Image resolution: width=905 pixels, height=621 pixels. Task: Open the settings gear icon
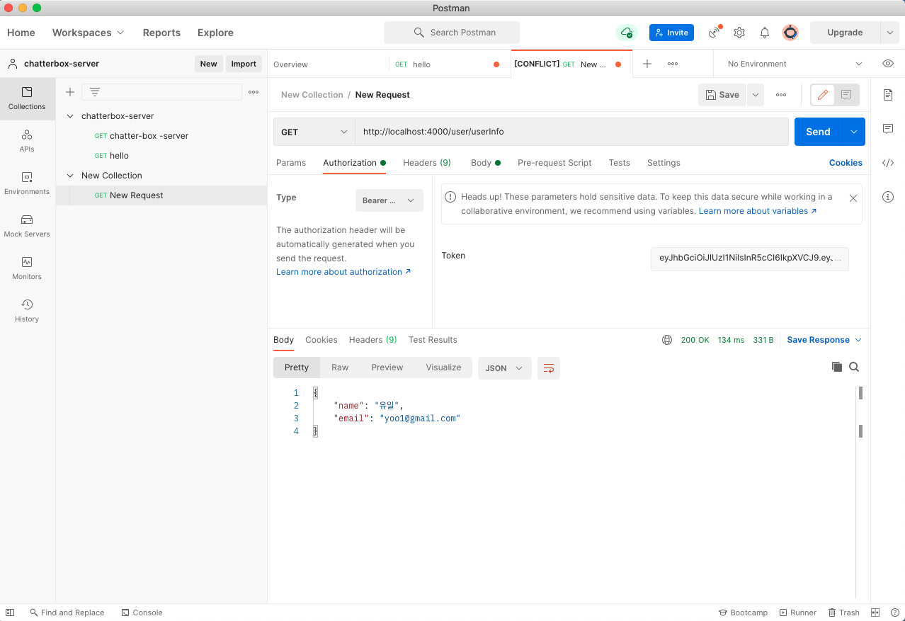pos(739,33)
